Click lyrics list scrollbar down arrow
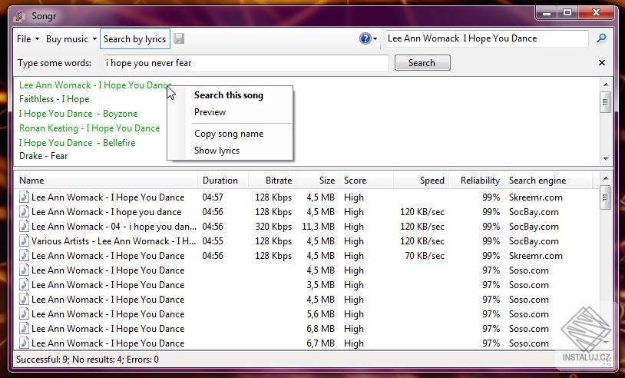Screen dimensions: 625x378 coord(606,158)
